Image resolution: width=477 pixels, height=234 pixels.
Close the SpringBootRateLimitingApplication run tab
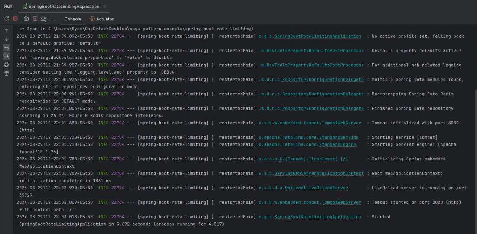coord(105,6)
